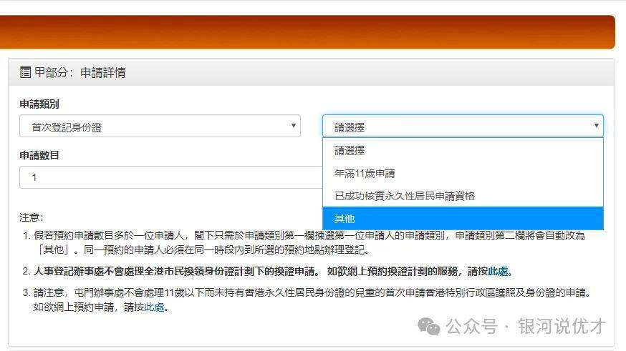Click the 申請類別 label
Viewport: 626px width, 351px height.
coord(39,104)
